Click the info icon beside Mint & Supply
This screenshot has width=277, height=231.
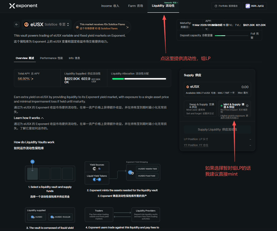247,106
